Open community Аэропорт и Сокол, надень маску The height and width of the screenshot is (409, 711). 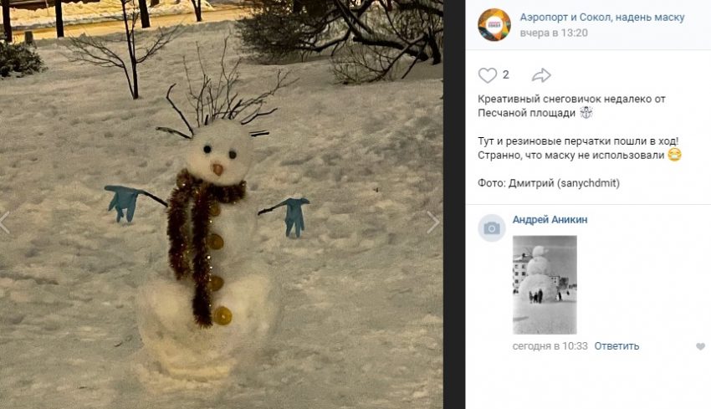(601, 18)
